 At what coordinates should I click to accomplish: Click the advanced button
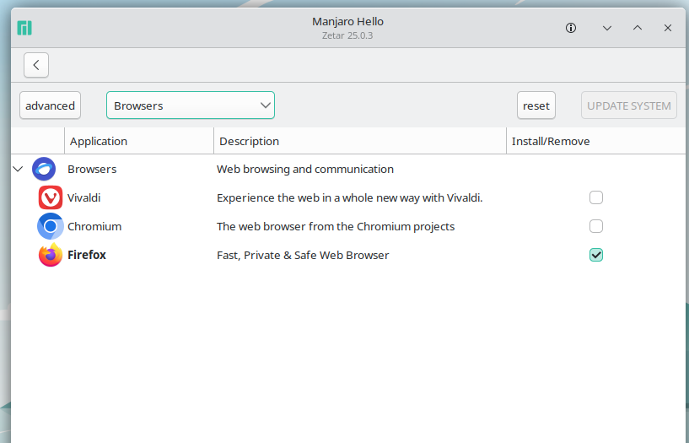pyautogui.click(x=50, y=105)
